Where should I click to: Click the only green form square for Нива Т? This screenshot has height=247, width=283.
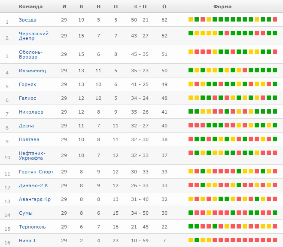[197, 240]
